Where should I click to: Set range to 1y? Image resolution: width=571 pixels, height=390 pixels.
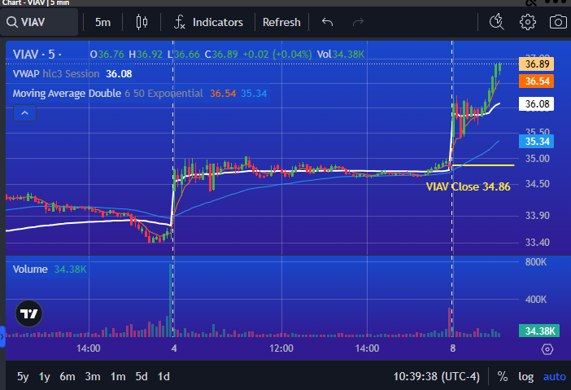tap(45, 376)
